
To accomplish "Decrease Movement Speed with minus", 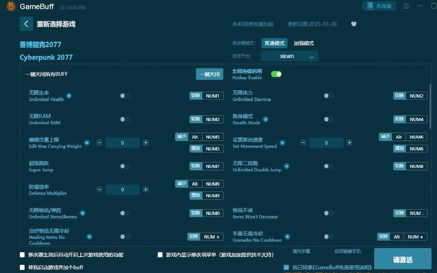I will coord(303,143).
